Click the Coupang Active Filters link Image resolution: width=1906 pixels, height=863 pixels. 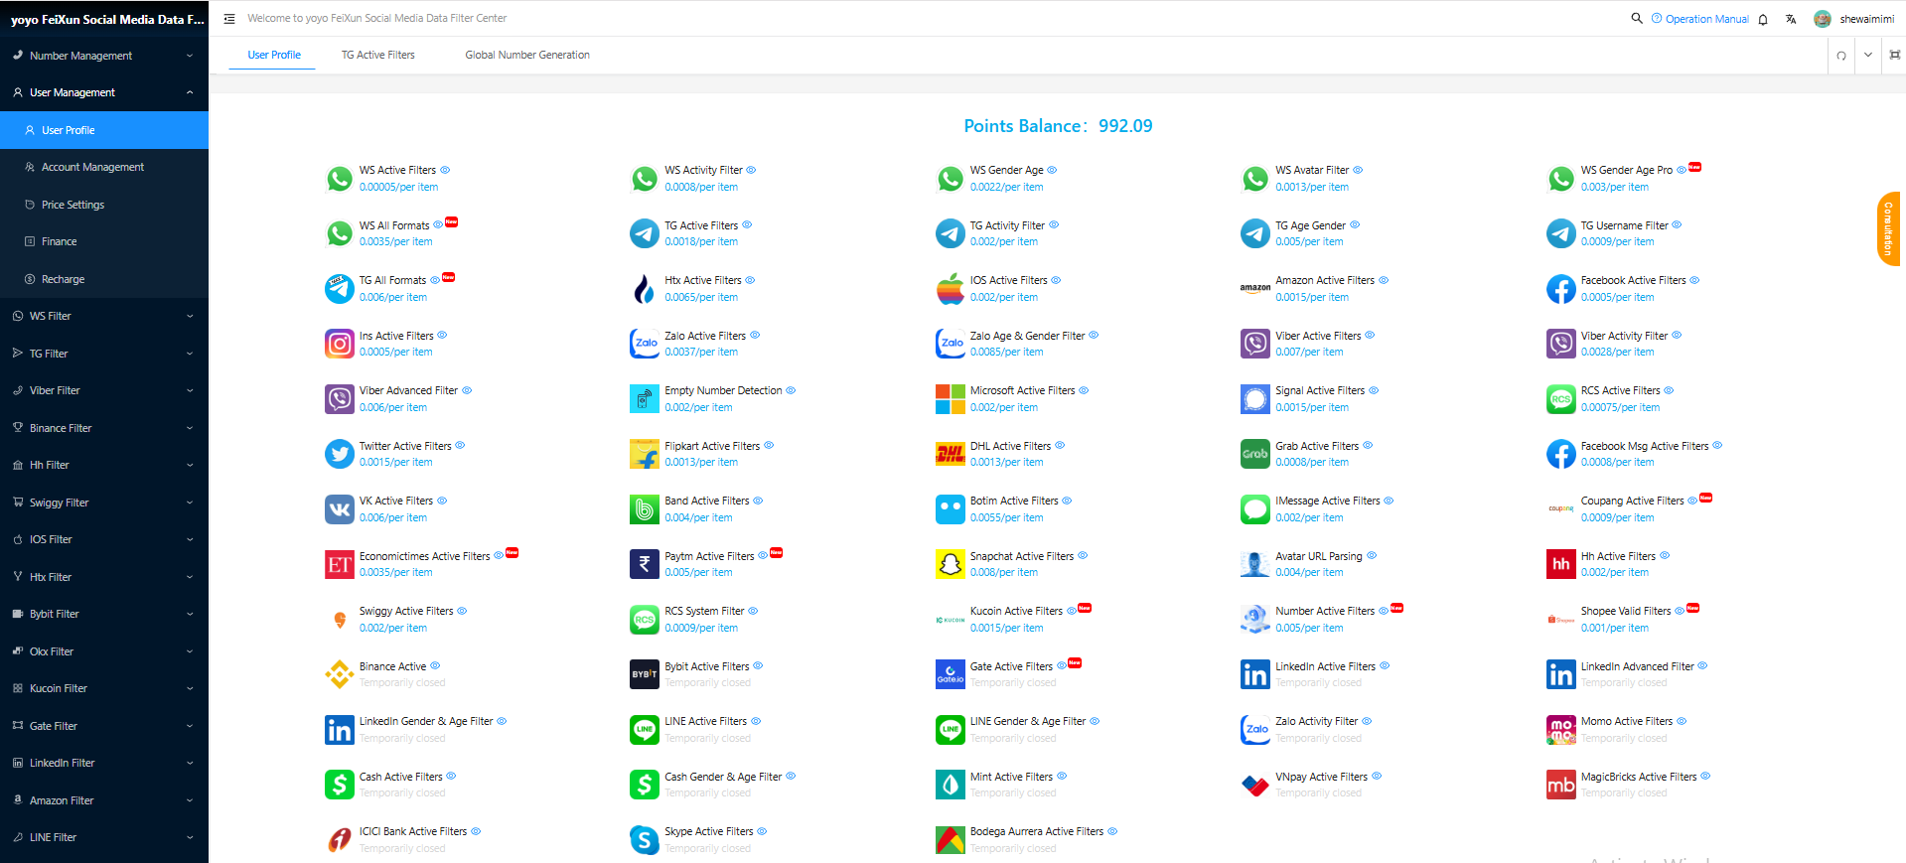pyautogui.click(x=1633, y=501)
